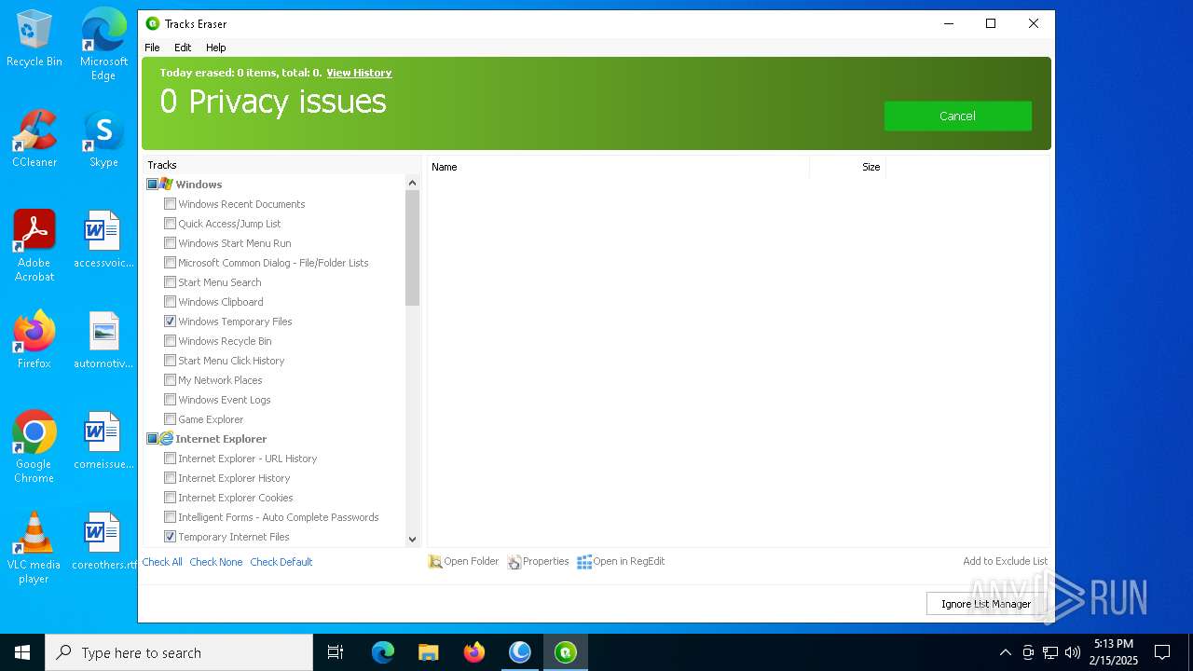Sort results by Name column header
The width and height of the screenshot is (1193, 671).
617,167
